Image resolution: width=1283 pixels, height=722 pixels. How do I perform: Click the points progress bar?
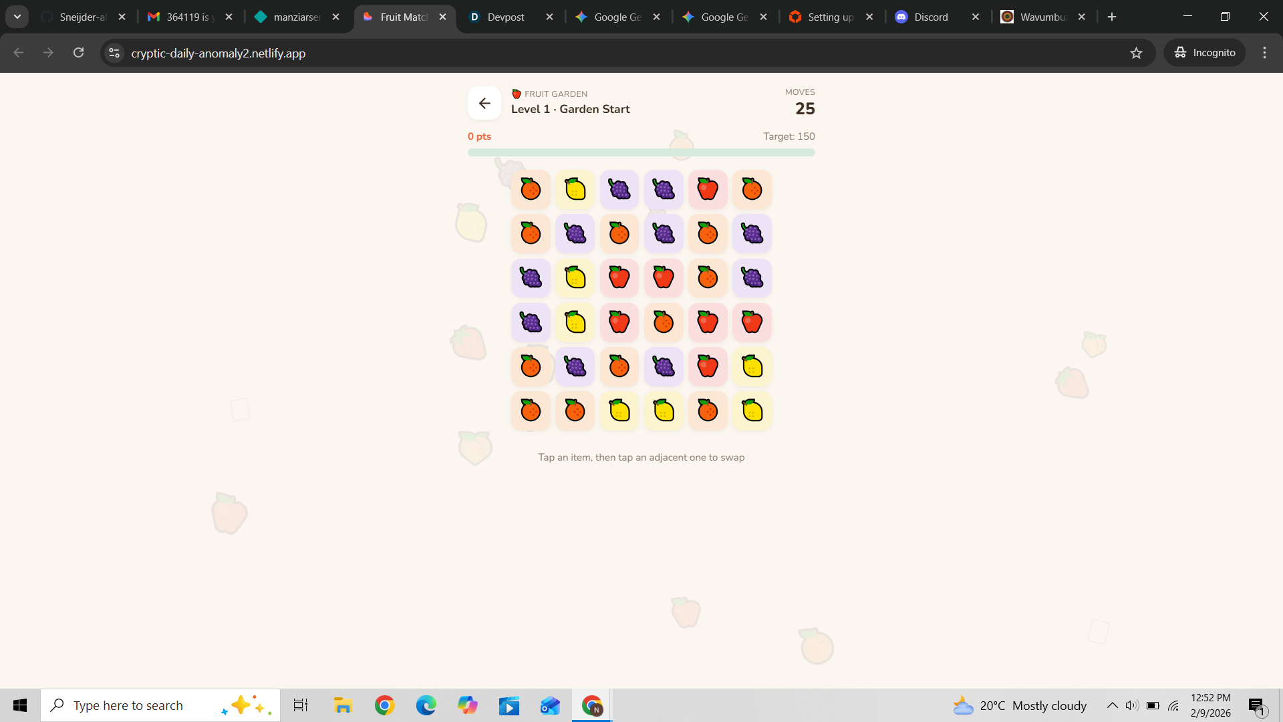point(641,152)
